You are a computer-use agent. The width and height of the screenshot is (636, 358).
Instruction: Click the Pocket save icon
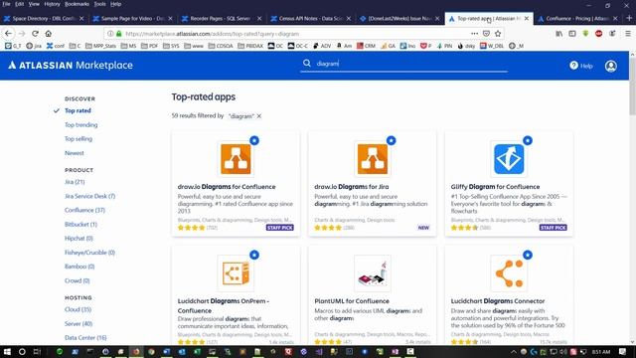pos(486,34)
